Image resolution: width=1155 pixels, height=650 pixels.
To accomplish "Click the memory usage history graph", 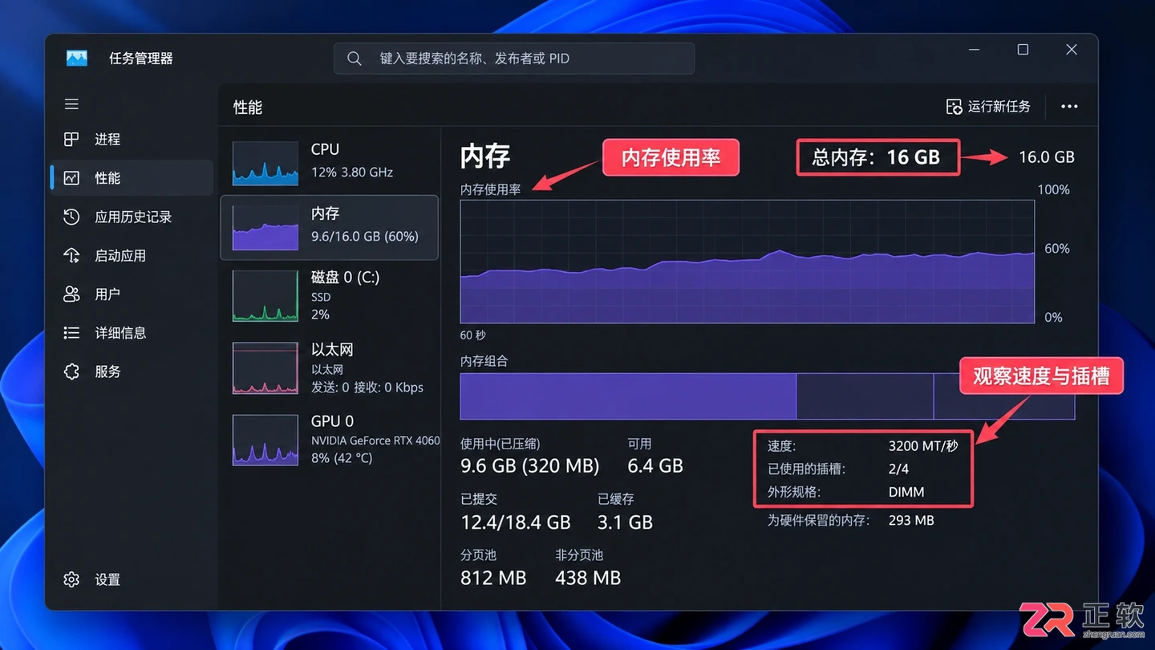I will click(x=748, y=262).
